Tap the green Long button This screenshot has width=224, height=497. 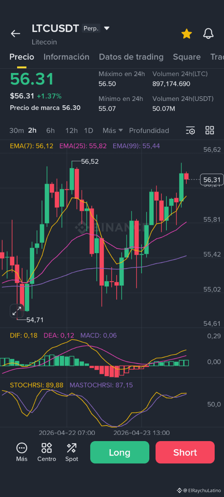pos(120,452)
